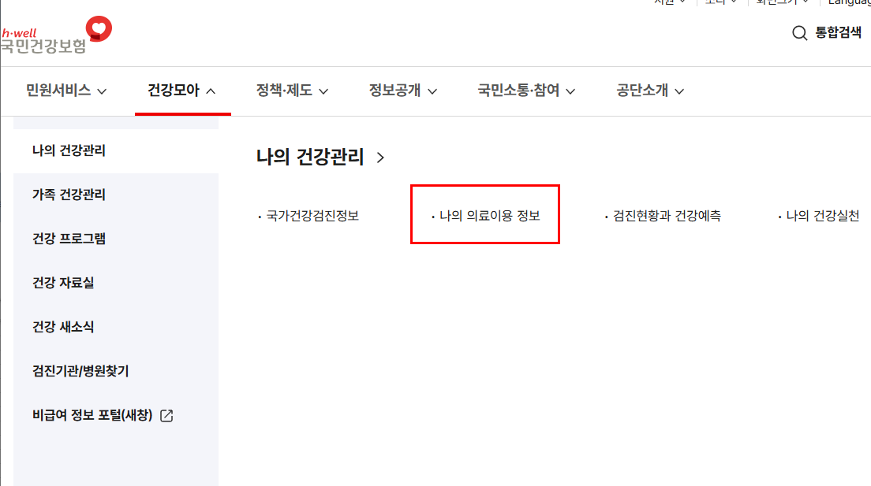Open the 공단소개 menu
871x486 pixels.
coord(649,91)
